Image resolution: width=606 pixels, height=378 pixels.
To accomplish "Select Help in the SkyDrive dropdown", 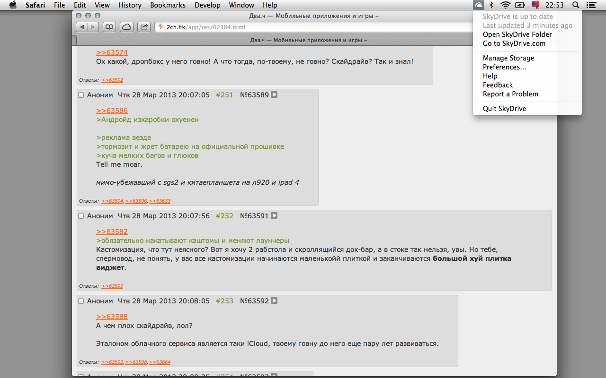I will coord(527,76).
